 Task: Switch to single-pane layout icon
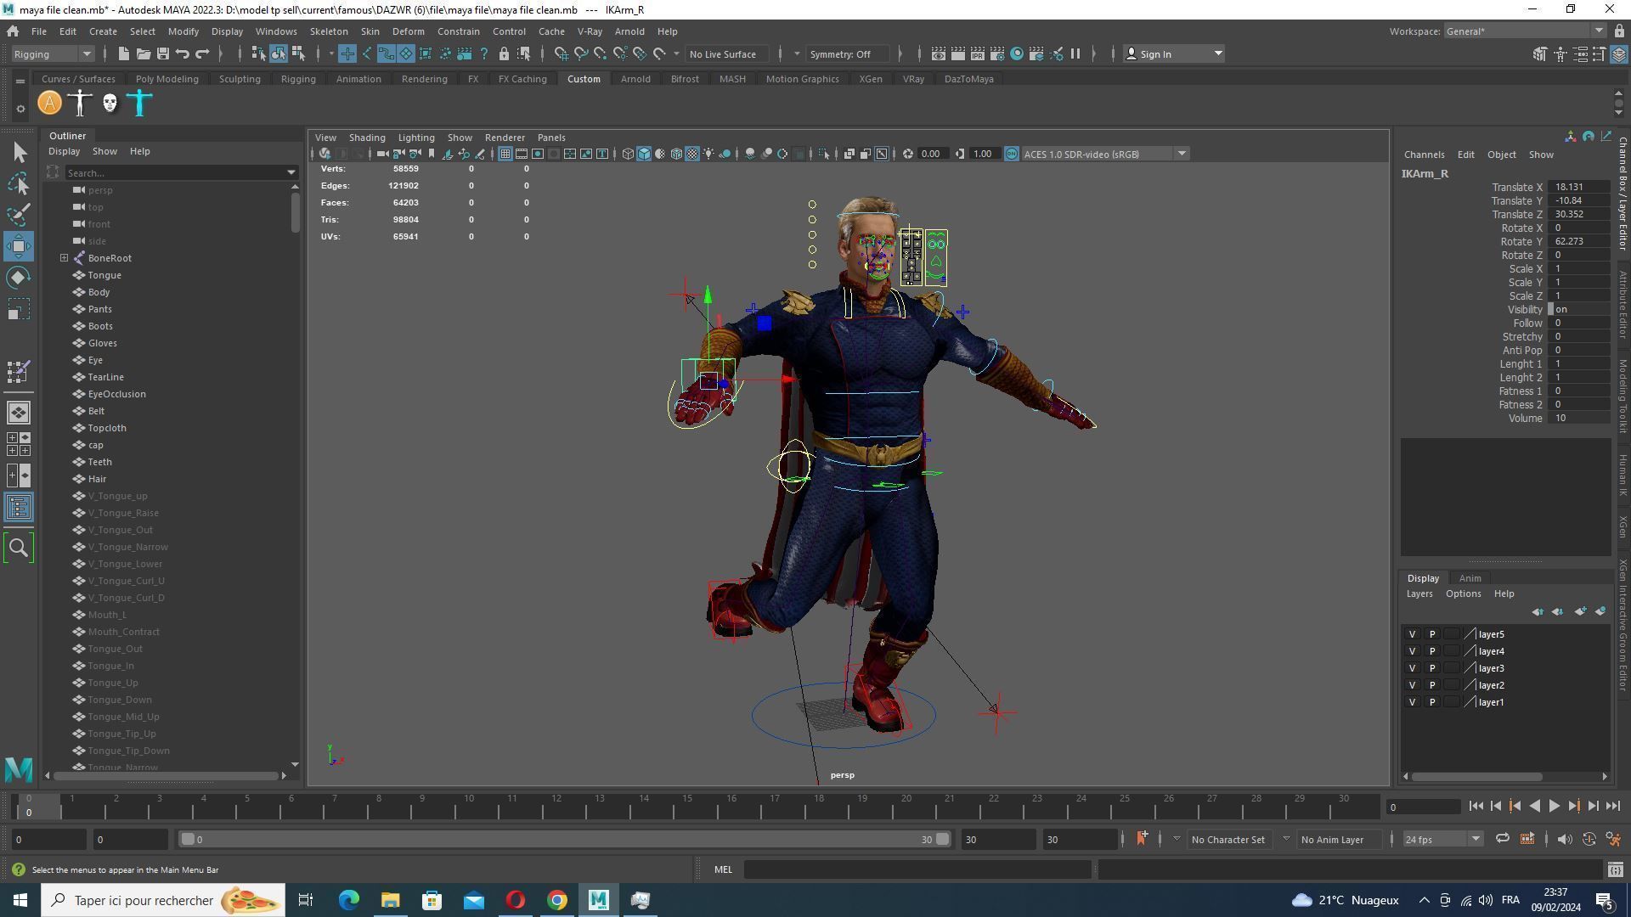(x=19, y=413)
